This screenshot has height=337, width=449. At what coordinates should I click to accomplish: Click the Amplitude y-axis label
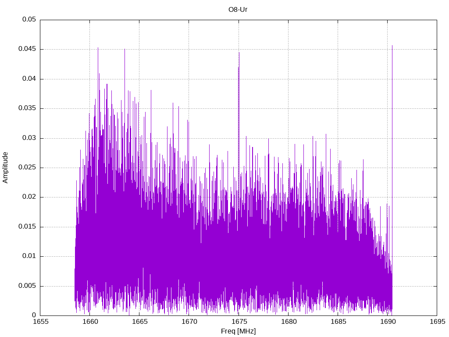tap(5, 168)
